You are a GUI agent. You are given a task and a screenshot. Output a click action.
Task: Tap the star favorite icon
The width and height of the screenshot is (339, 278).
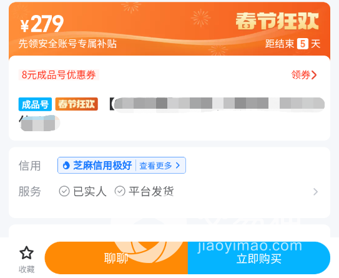[x=26, y=252]
